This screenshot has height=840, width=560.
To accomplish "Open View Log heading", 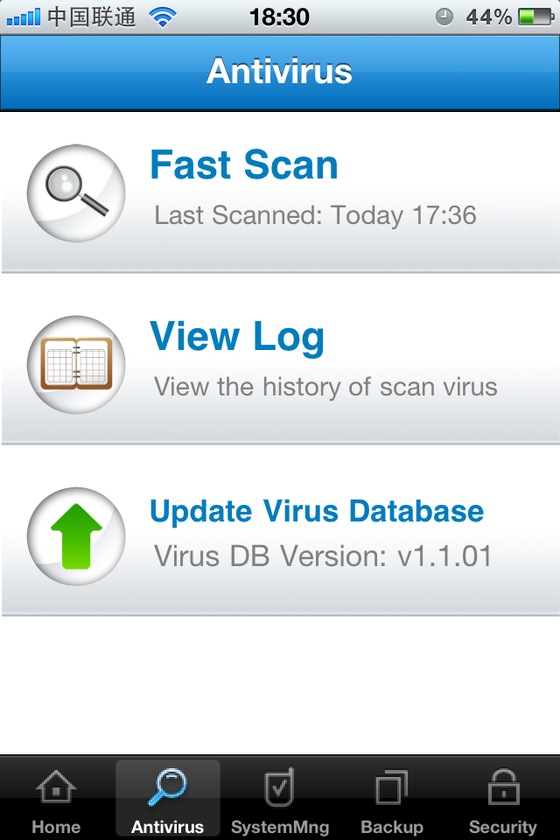I will tap(237, 337).
